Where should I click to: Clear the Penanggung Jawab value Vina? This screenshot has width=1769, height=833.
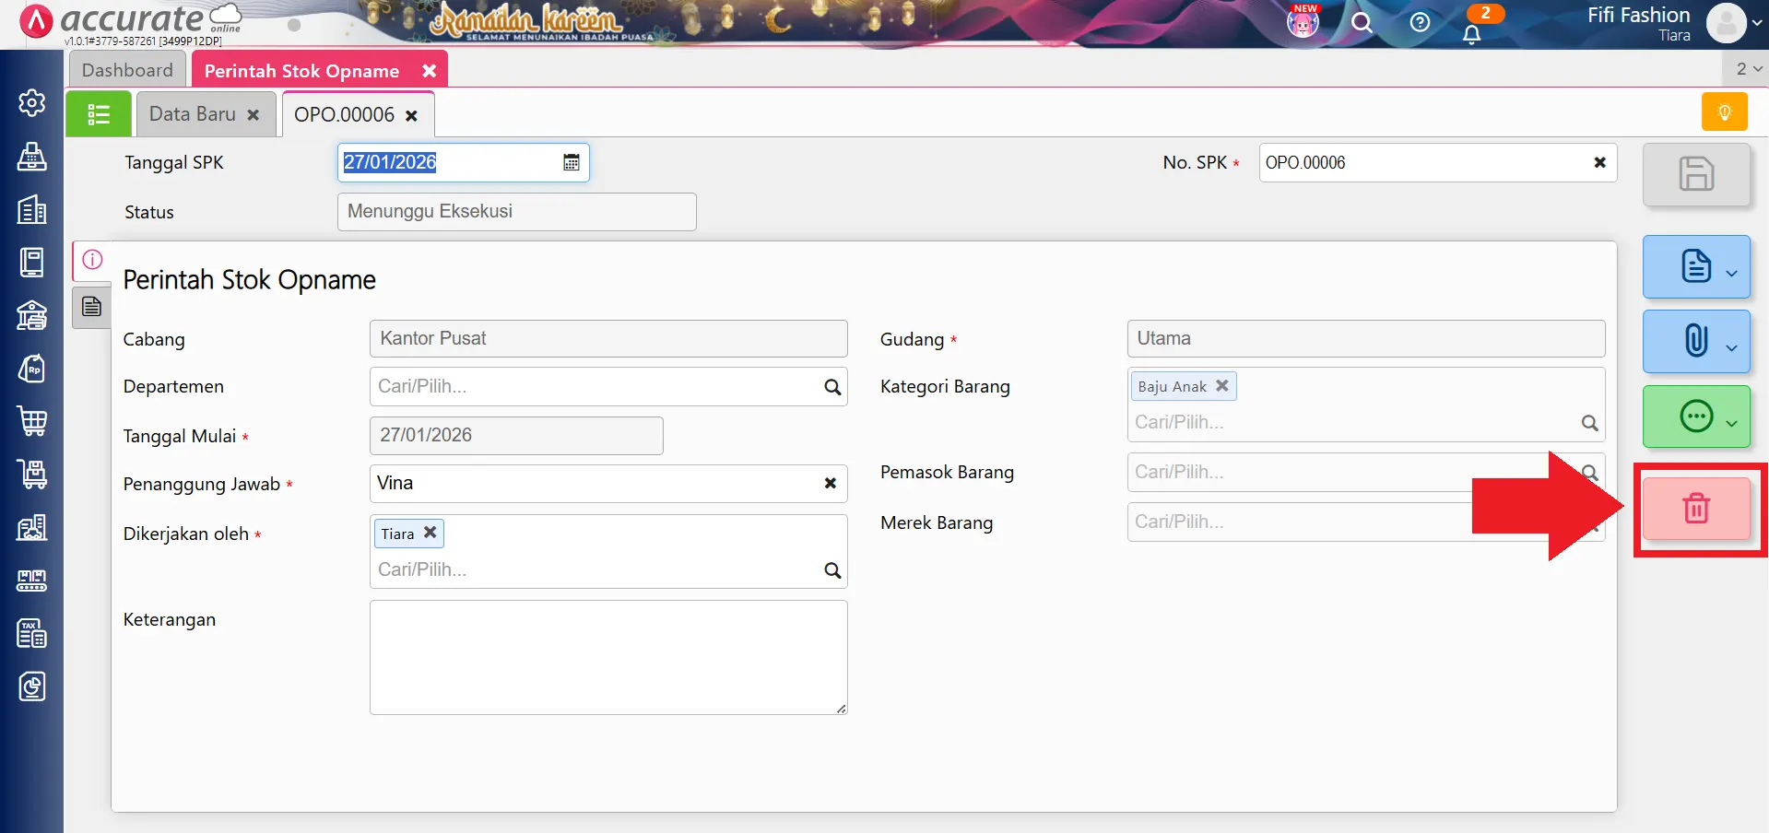[x=830, y=483]
